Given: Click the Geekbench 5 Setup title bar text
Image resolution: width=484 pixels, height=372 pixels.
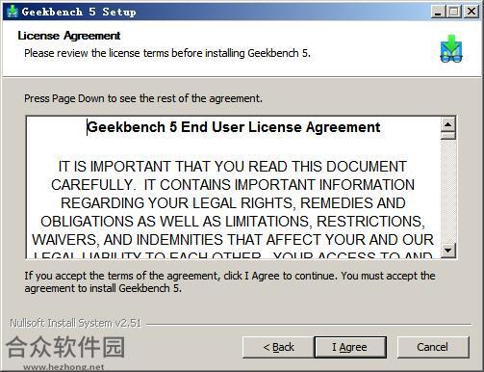Looking at the screenshot, I should point(79,12).
